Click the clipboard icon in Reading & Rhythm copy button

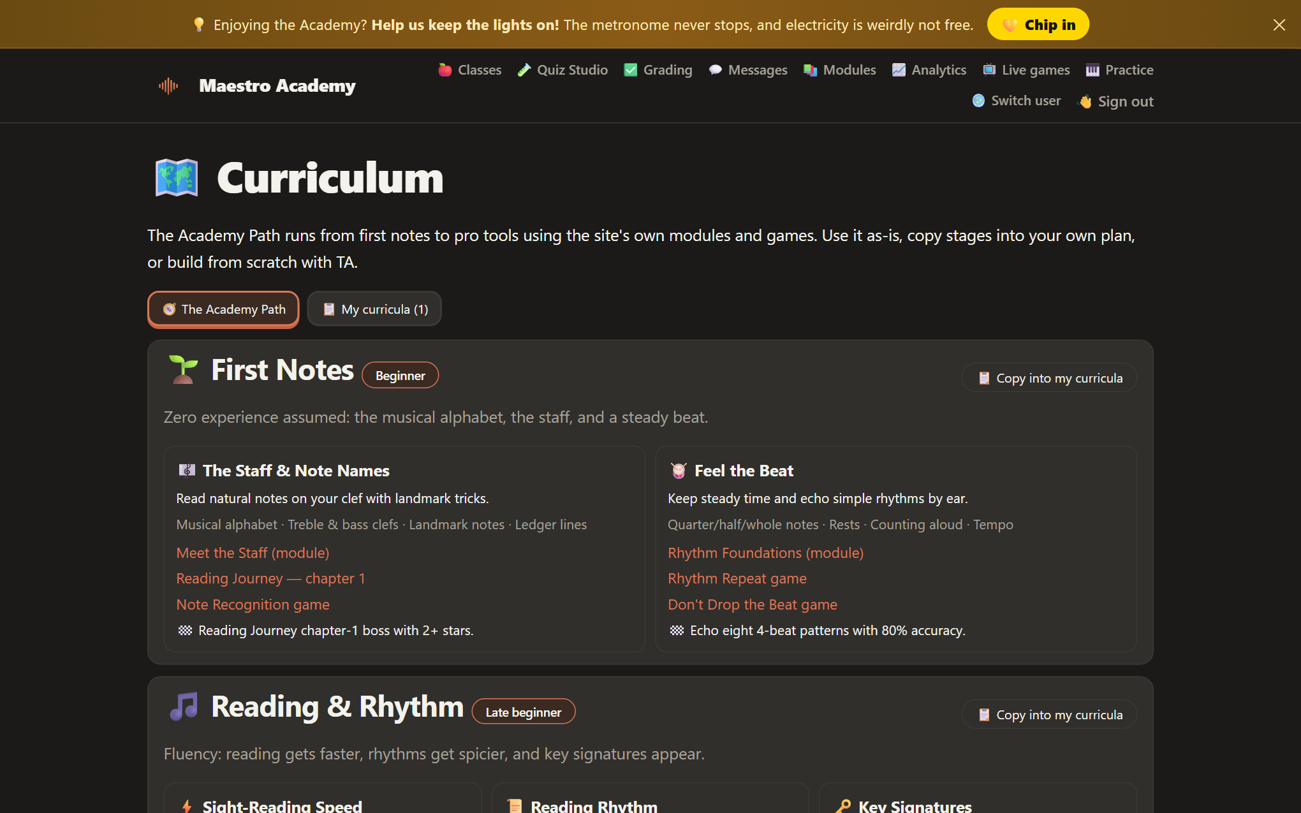[x=984, y=715]
